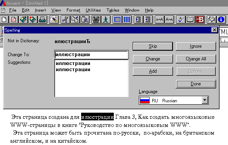Click the greyed Options.. button
The image size is (228, 145).
[x=196, y=71]
